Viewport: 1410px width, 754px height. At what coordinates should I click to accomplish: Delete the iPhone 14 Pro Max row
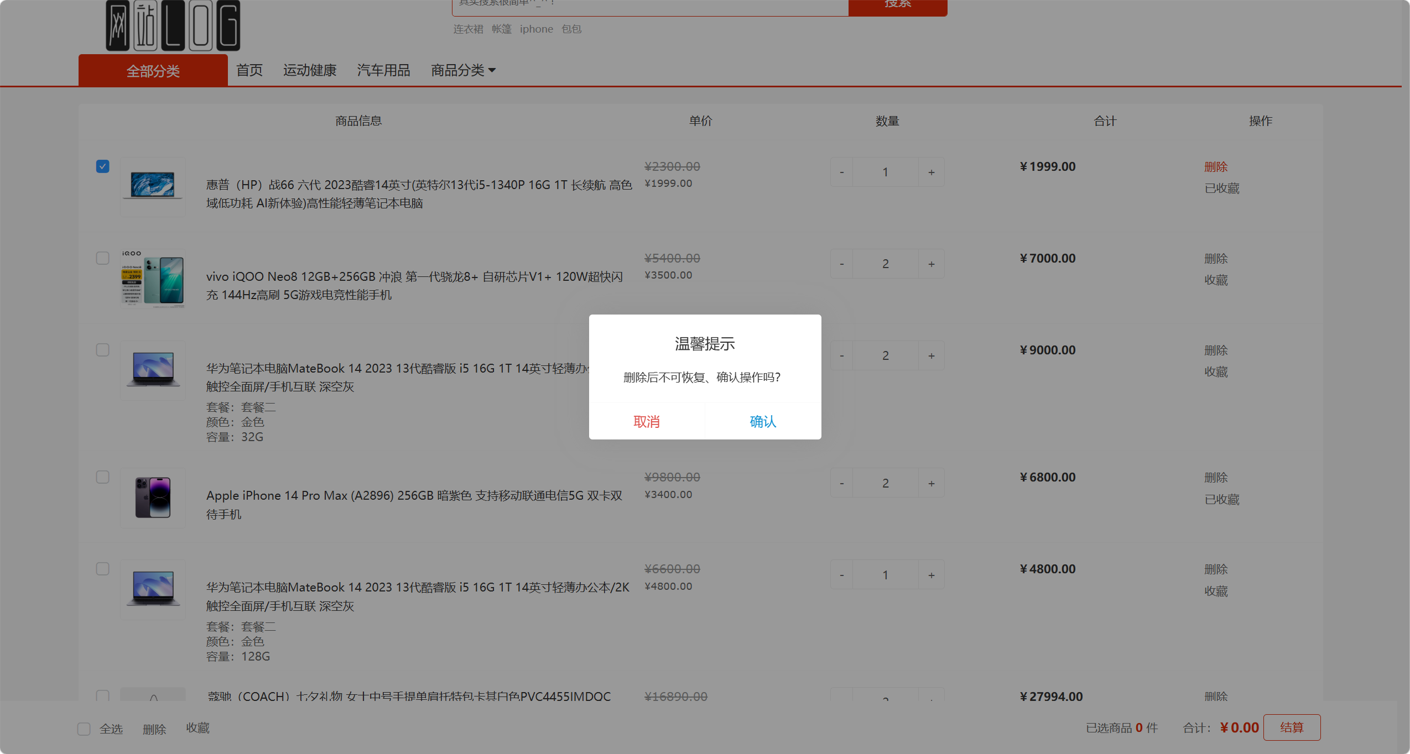coord(1216,478)
